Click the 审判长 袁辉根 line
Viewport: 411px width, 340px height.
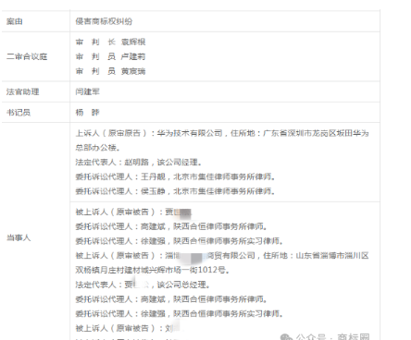tap(110, 42)
